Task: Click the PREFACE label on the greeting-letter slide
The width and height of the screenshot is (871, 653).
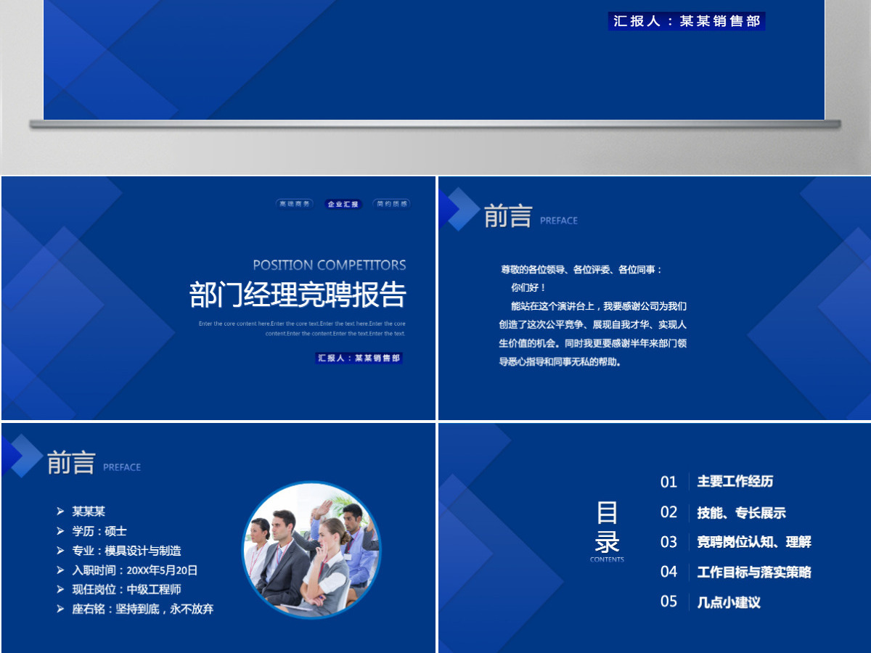Action: [559, 221]
